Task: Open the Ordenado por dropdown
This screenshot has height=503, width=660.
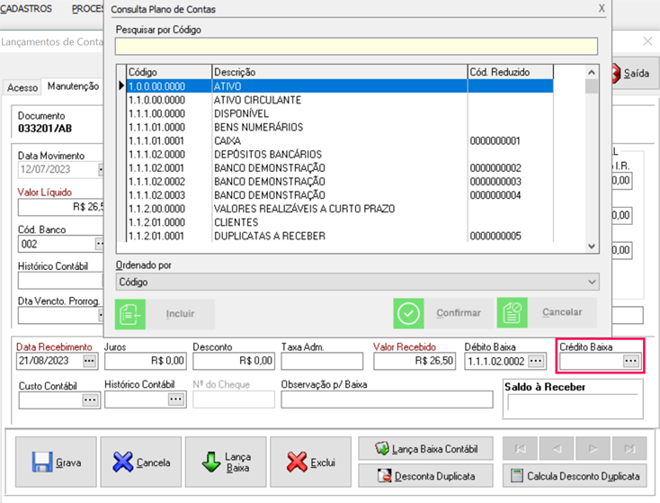Action: click(356, 282)
